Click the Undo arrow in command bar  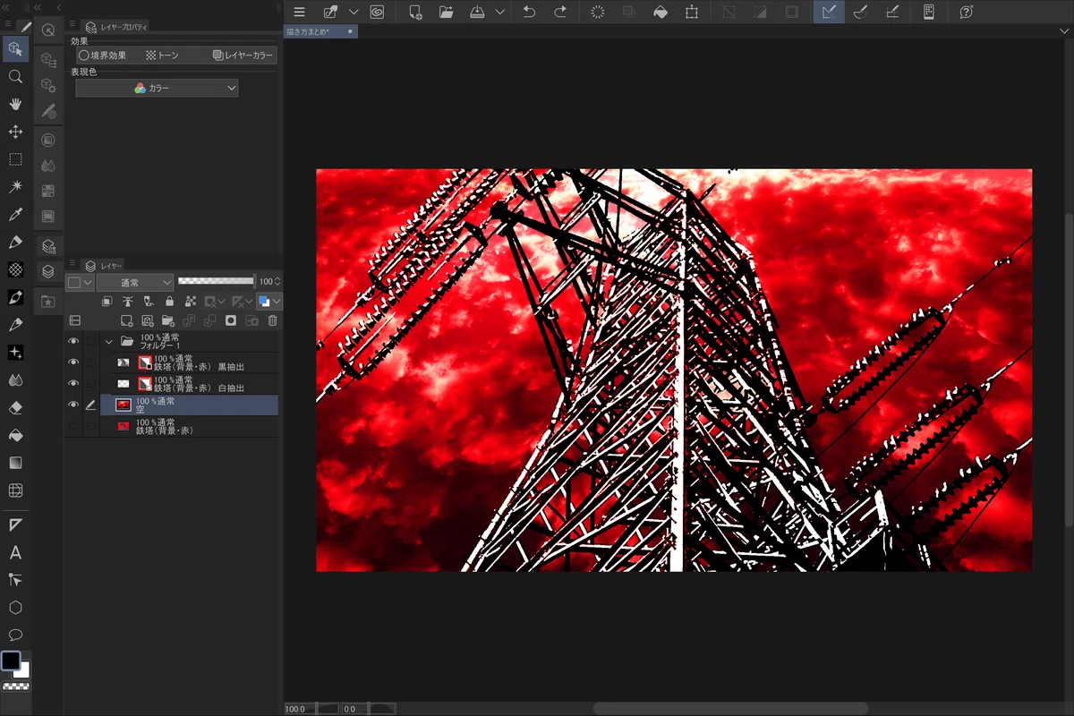pyautogui.click(x=529, y=12)
